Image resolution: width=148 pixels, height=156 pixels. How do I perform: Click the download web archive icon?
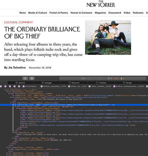click(x=32, y=78)
